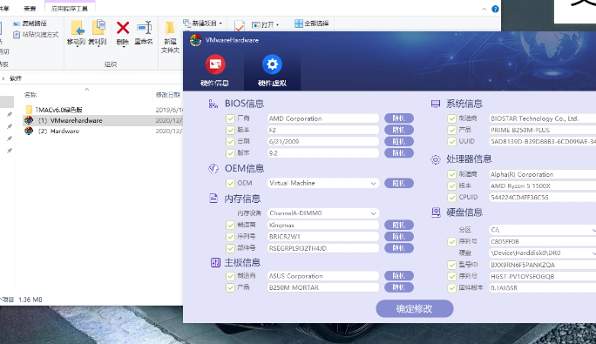Image resolution: width=596 pixels, height=344 pixels.
Task: Click 复制路径 in Explorer ribbon
Action: [x=30, y=24]
